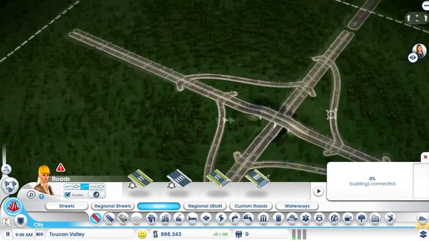
Task: Open the blue info icon
Action: (41, 196)
